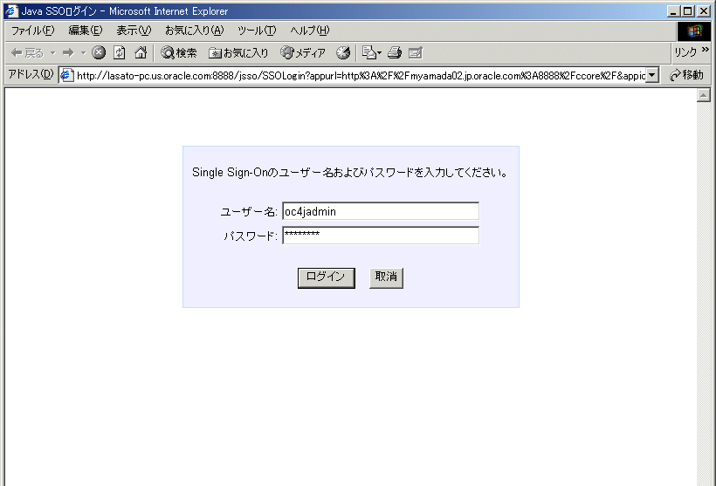Open the Edit (編集) menu
This screenshot has height=486, width=716.
point(86,31)
